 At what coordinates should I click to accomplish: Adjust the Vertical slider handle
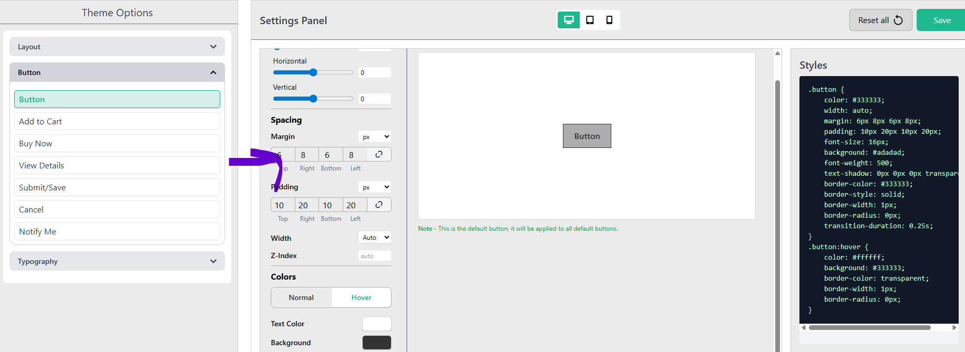(x=313, y=99)
